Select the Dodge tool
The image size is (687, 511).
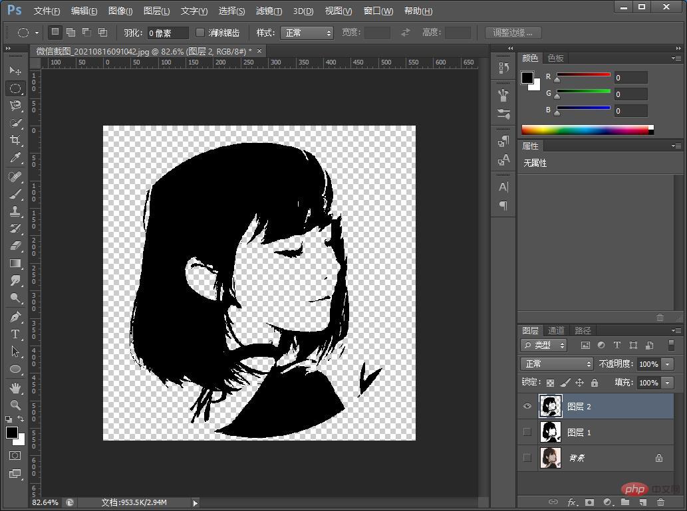pyautogui.click(x=15, y=298)
